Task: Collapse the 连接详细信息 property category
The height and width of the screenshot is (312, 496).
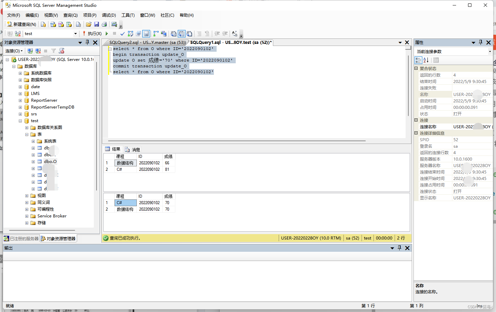Action: (x=416, y=133)
